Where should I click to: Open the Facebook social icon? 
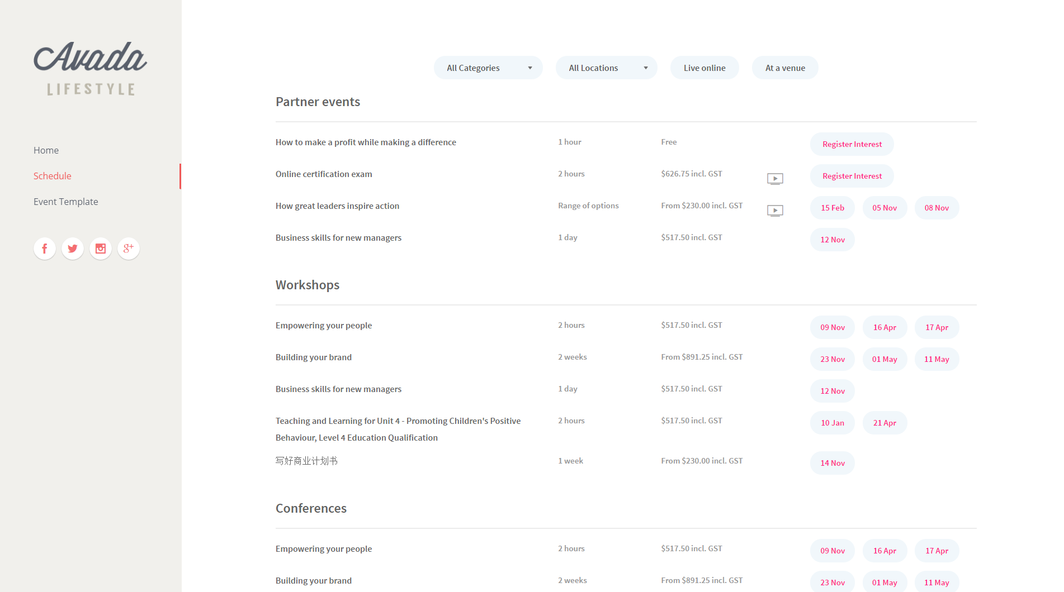[x=45, y=249]
